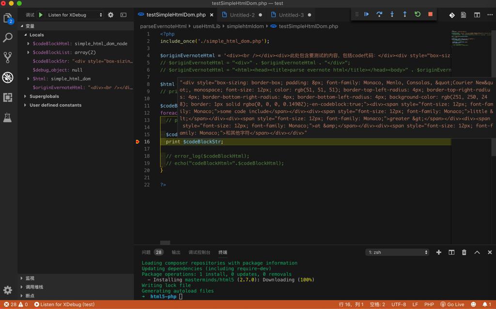Toggle the breakpoint on line 16

click(138, 142)
